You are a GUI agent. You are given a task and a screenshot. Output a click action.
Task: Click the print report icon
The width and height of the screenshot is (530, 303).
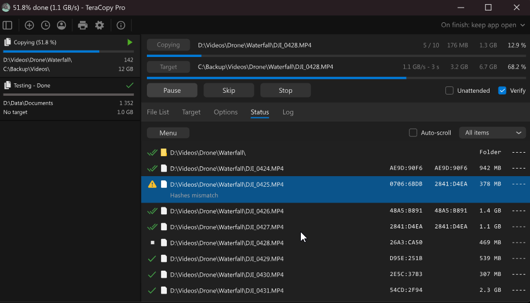click(82, 25)
